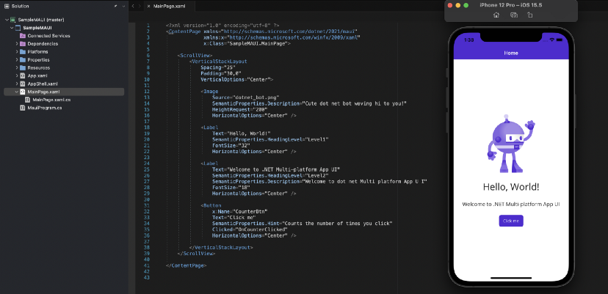Click the dotnet bot image in simulator

coord(510,144)
